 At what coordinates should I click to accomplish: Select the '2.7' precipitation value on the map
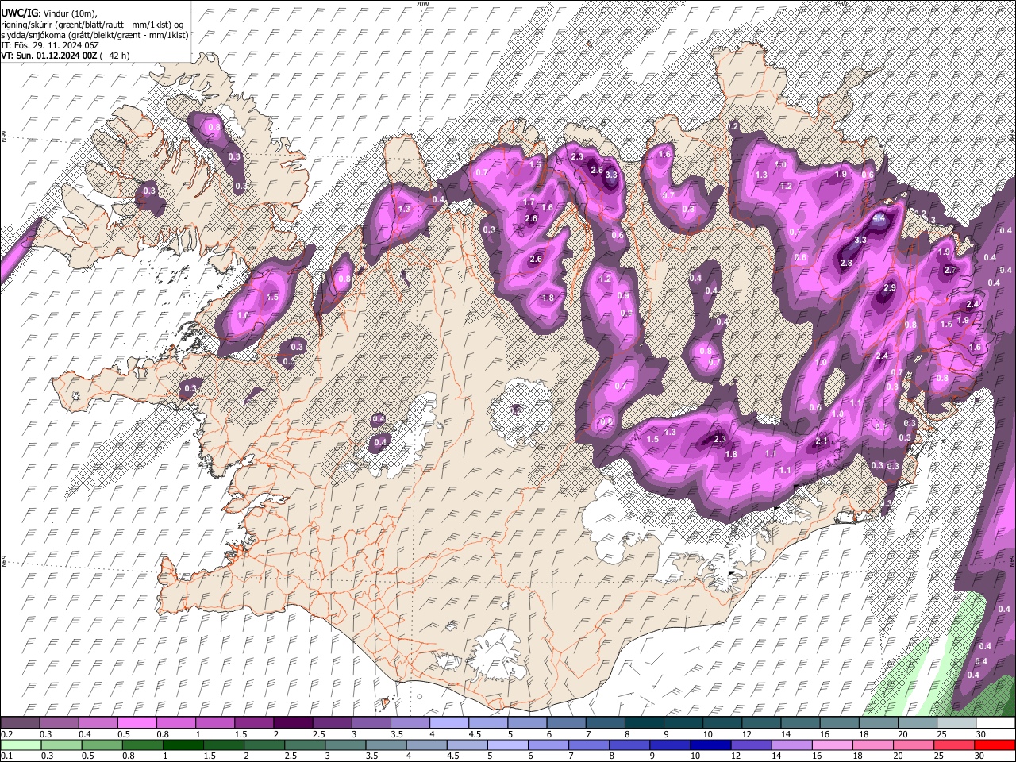[950, 271]
